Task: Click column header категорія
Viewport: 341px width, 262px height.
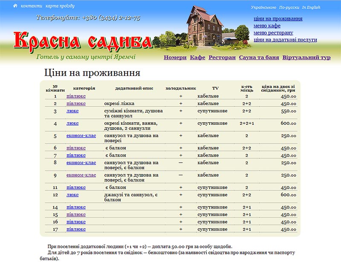Action: pos(84,88)
